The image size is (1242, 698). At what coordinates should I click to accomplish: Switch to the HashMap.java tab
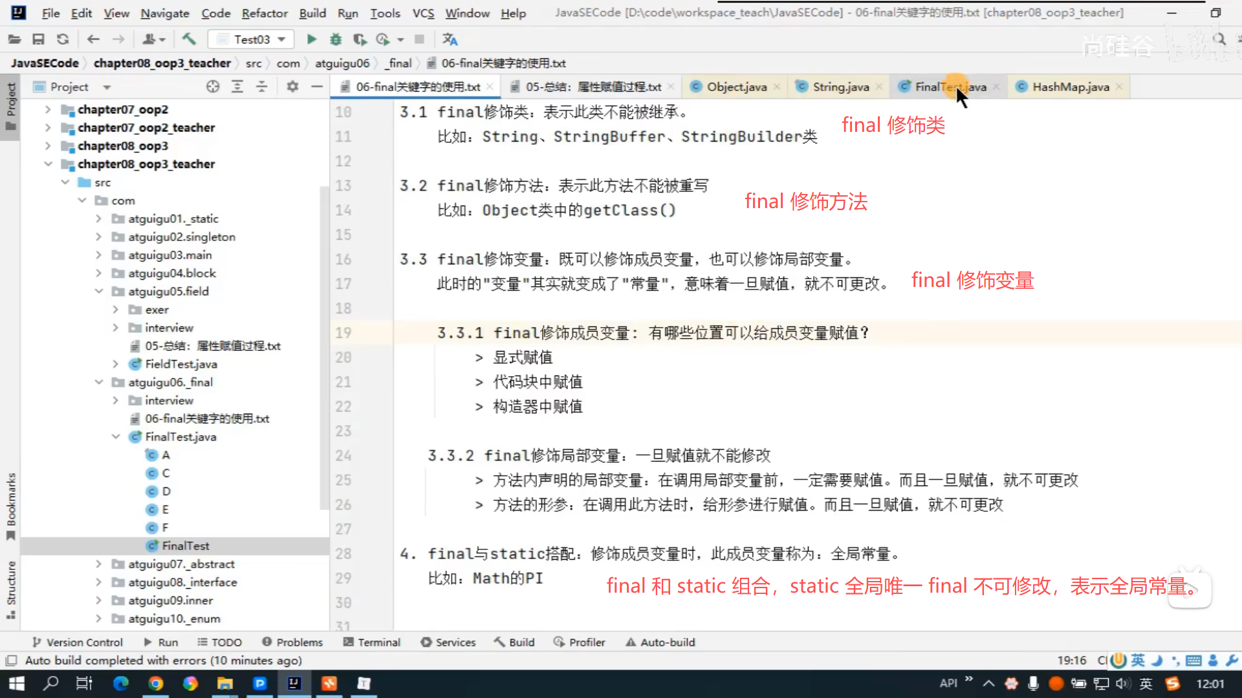coord(1070,87)
